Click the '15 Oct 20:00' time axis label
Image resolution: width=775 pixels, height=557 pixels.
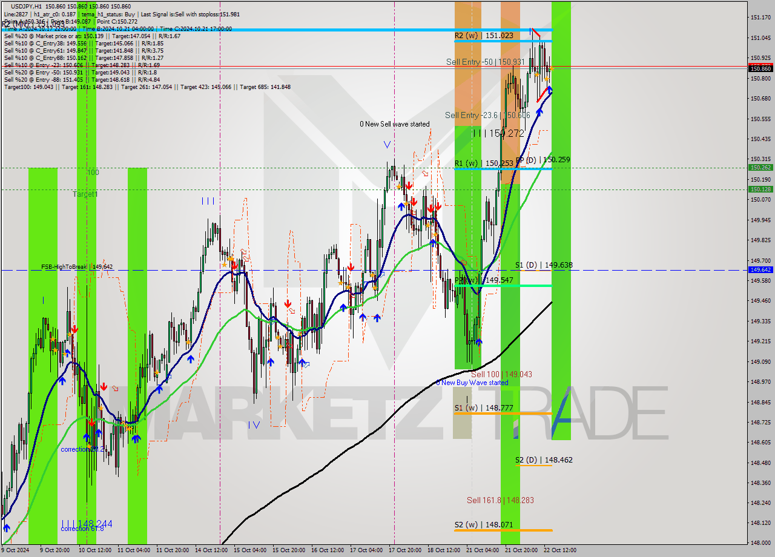click(289, 550)
